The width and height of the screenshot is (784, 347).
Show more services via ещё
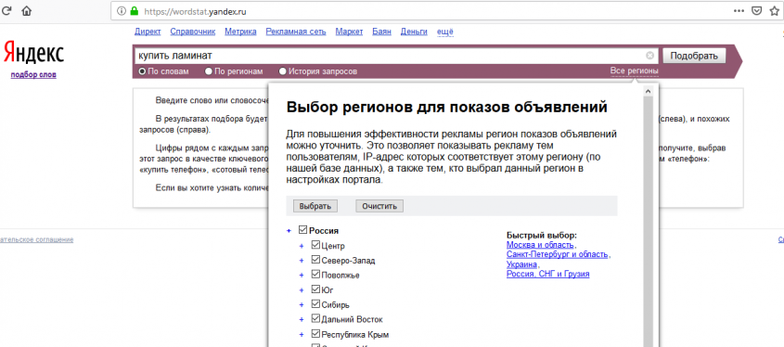[x=445, y=32]
